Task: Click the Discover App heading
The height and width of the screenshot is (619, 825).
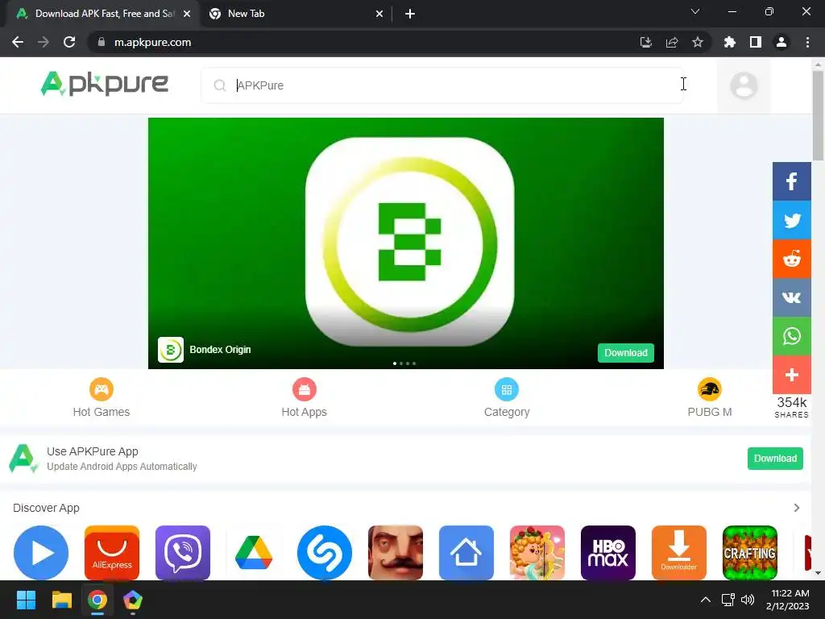Action: pos(46,508)
